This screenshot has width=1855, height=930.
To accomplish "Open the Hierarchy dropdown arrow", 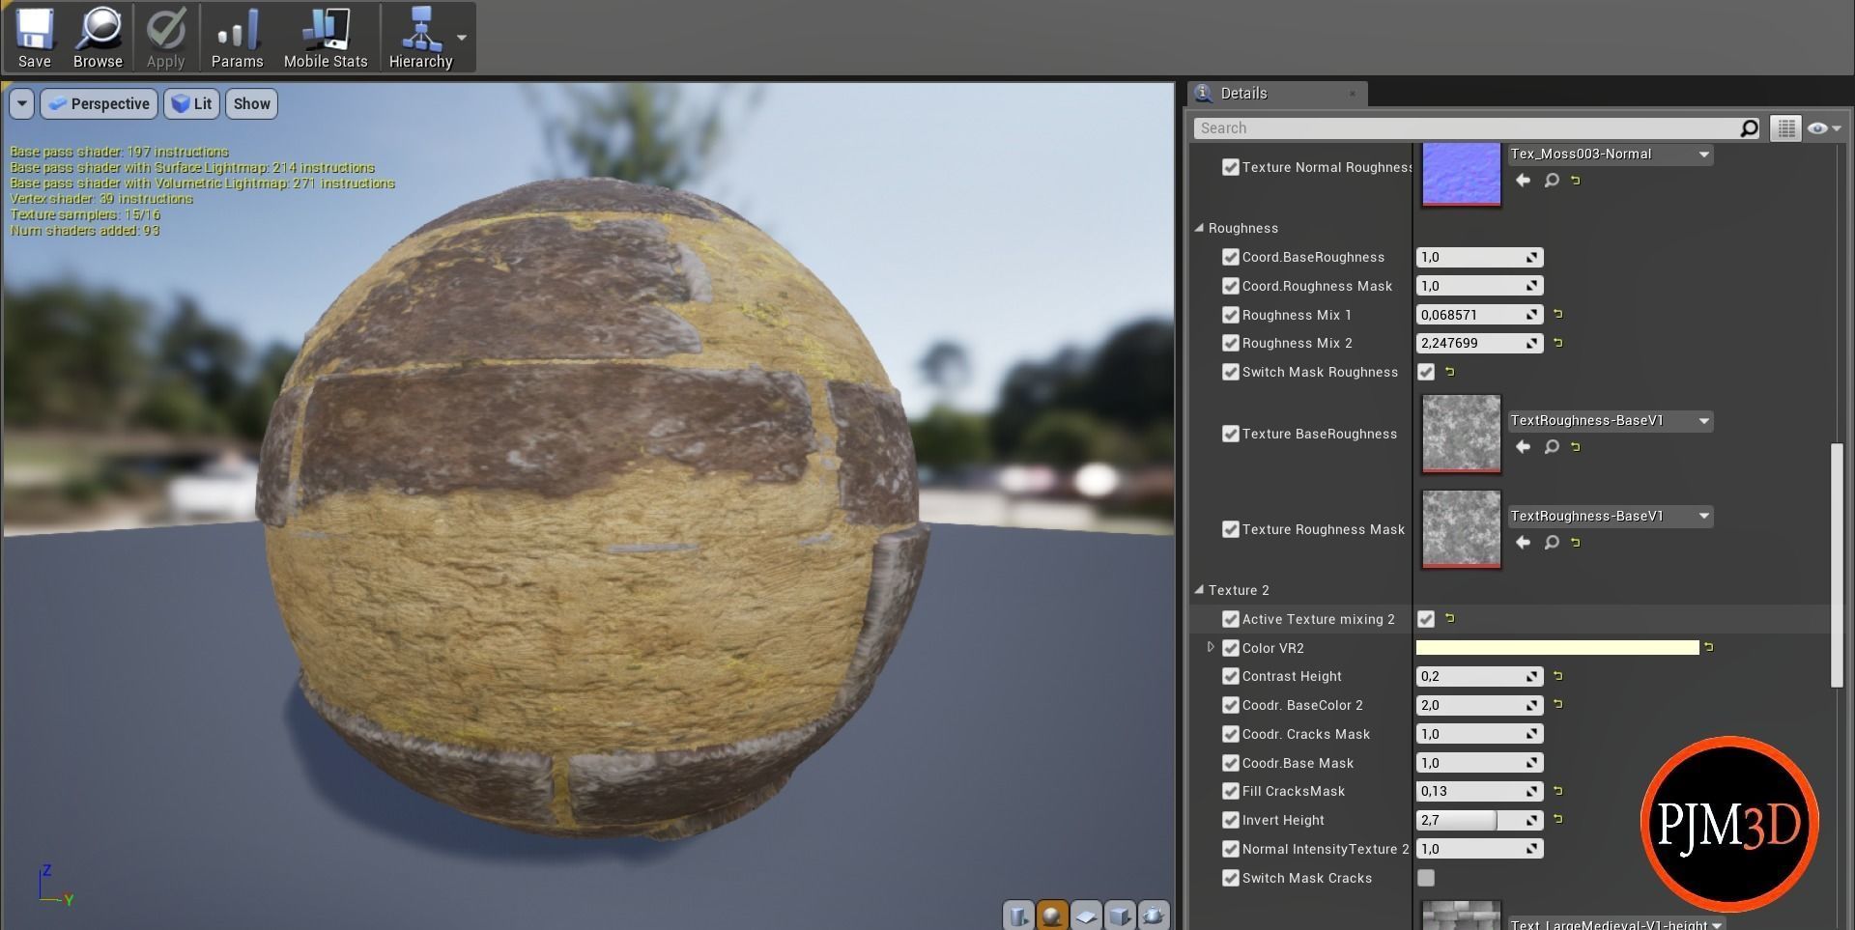I will [462, 38].
